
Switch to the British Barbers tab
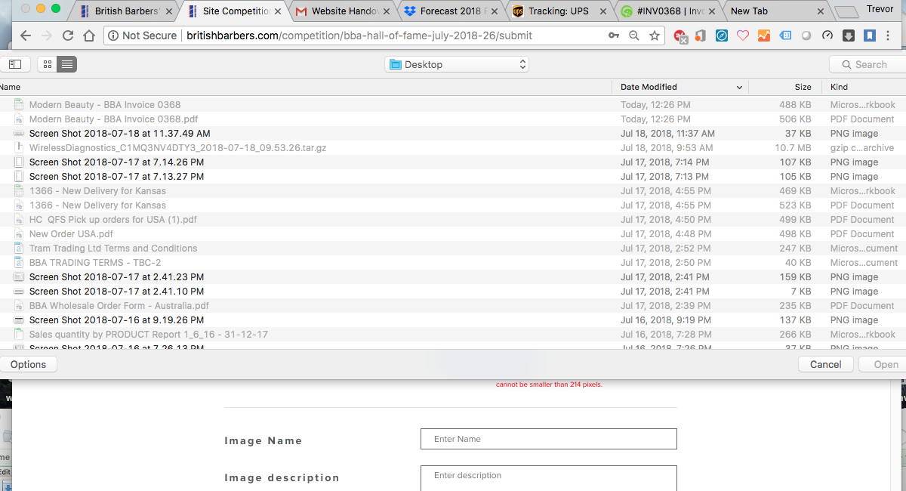click(125, 11)
